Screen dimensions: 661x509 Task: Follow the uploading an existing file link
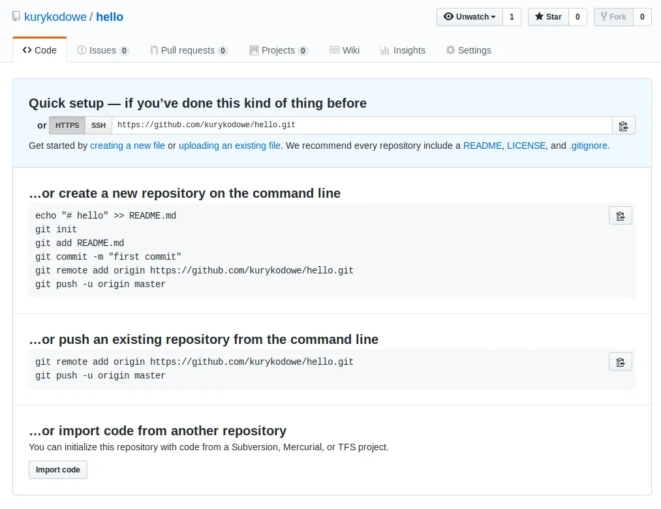pos(229,146)
